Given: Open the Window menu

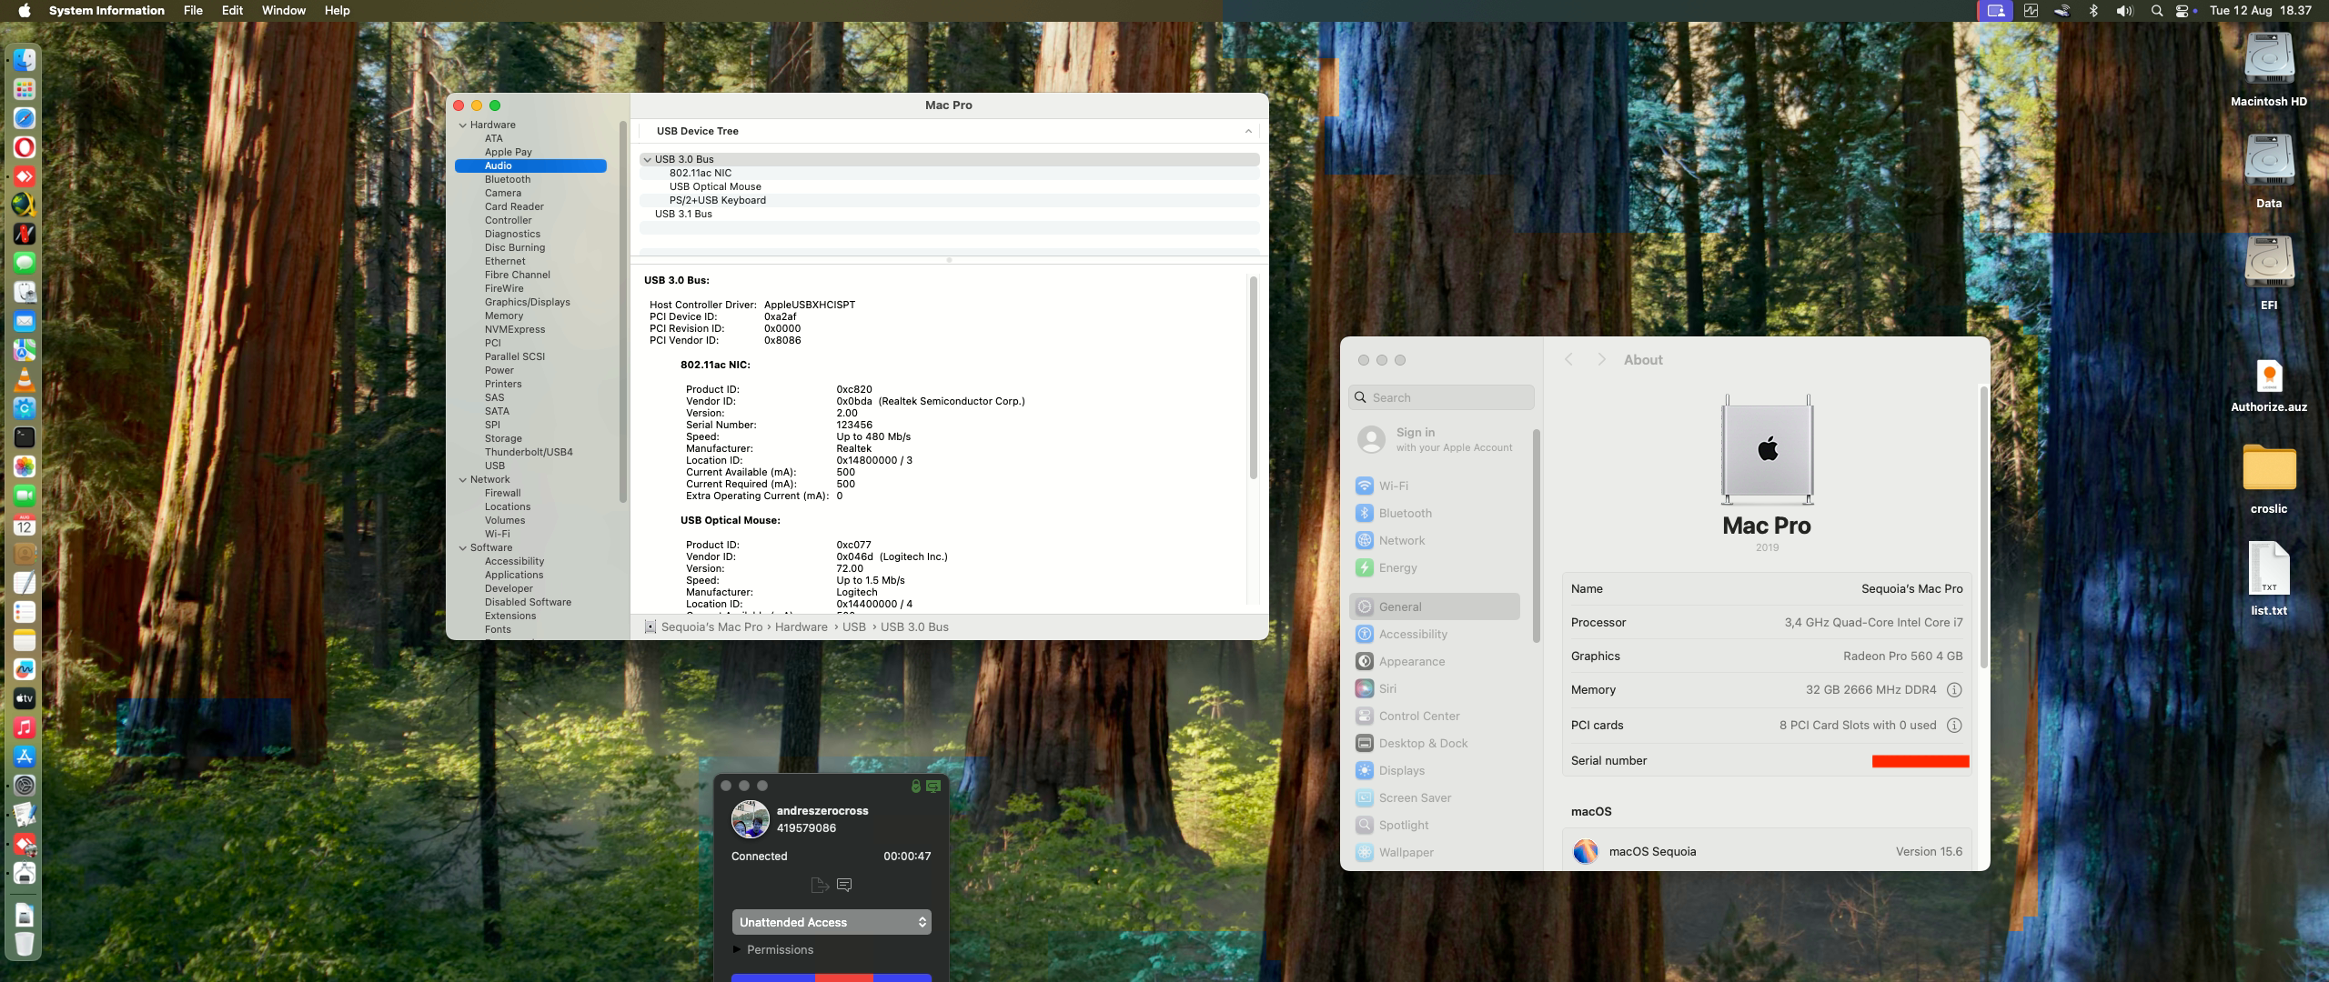Looking at the screenshot, I should (284, 11).
